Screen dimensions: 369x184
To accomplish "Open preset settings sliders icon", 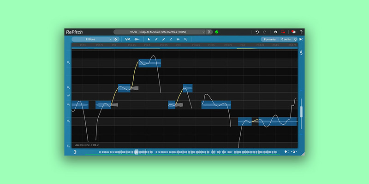I will pyautogui.click(x=209, y=32).
